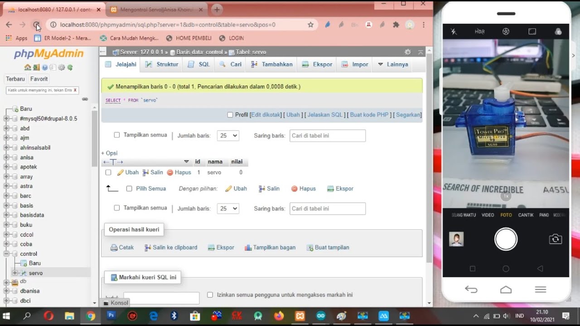Open Photoshop from the taskbar

111,316
